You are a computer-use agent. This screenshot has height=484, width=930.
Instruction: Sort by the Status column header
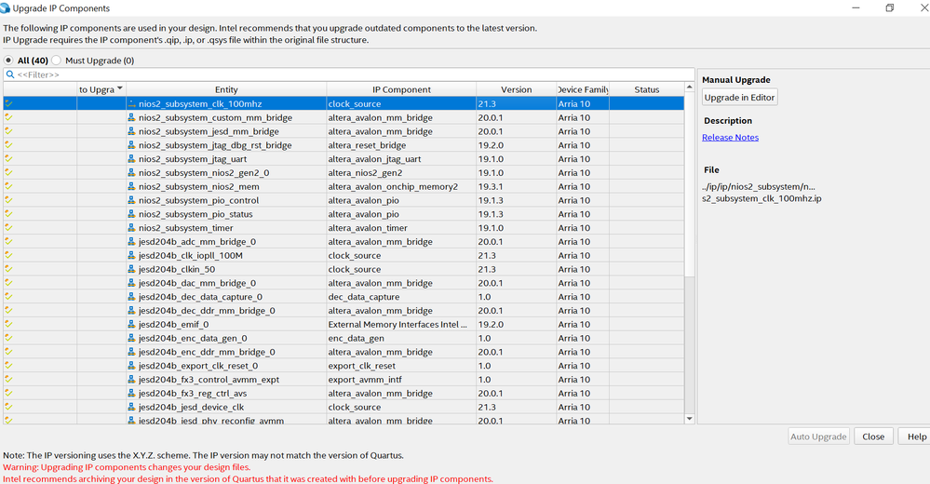tap(646, 89)
